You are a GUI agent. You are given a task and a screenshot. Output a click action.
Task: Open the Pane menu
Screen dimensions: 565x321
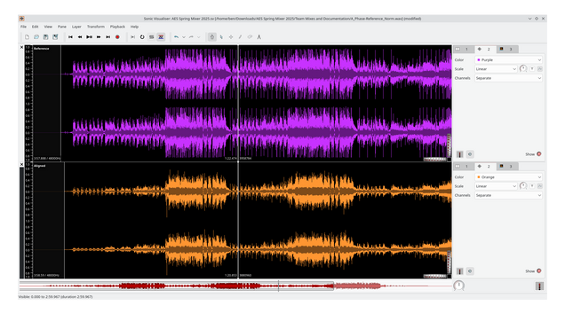[62, 27]
